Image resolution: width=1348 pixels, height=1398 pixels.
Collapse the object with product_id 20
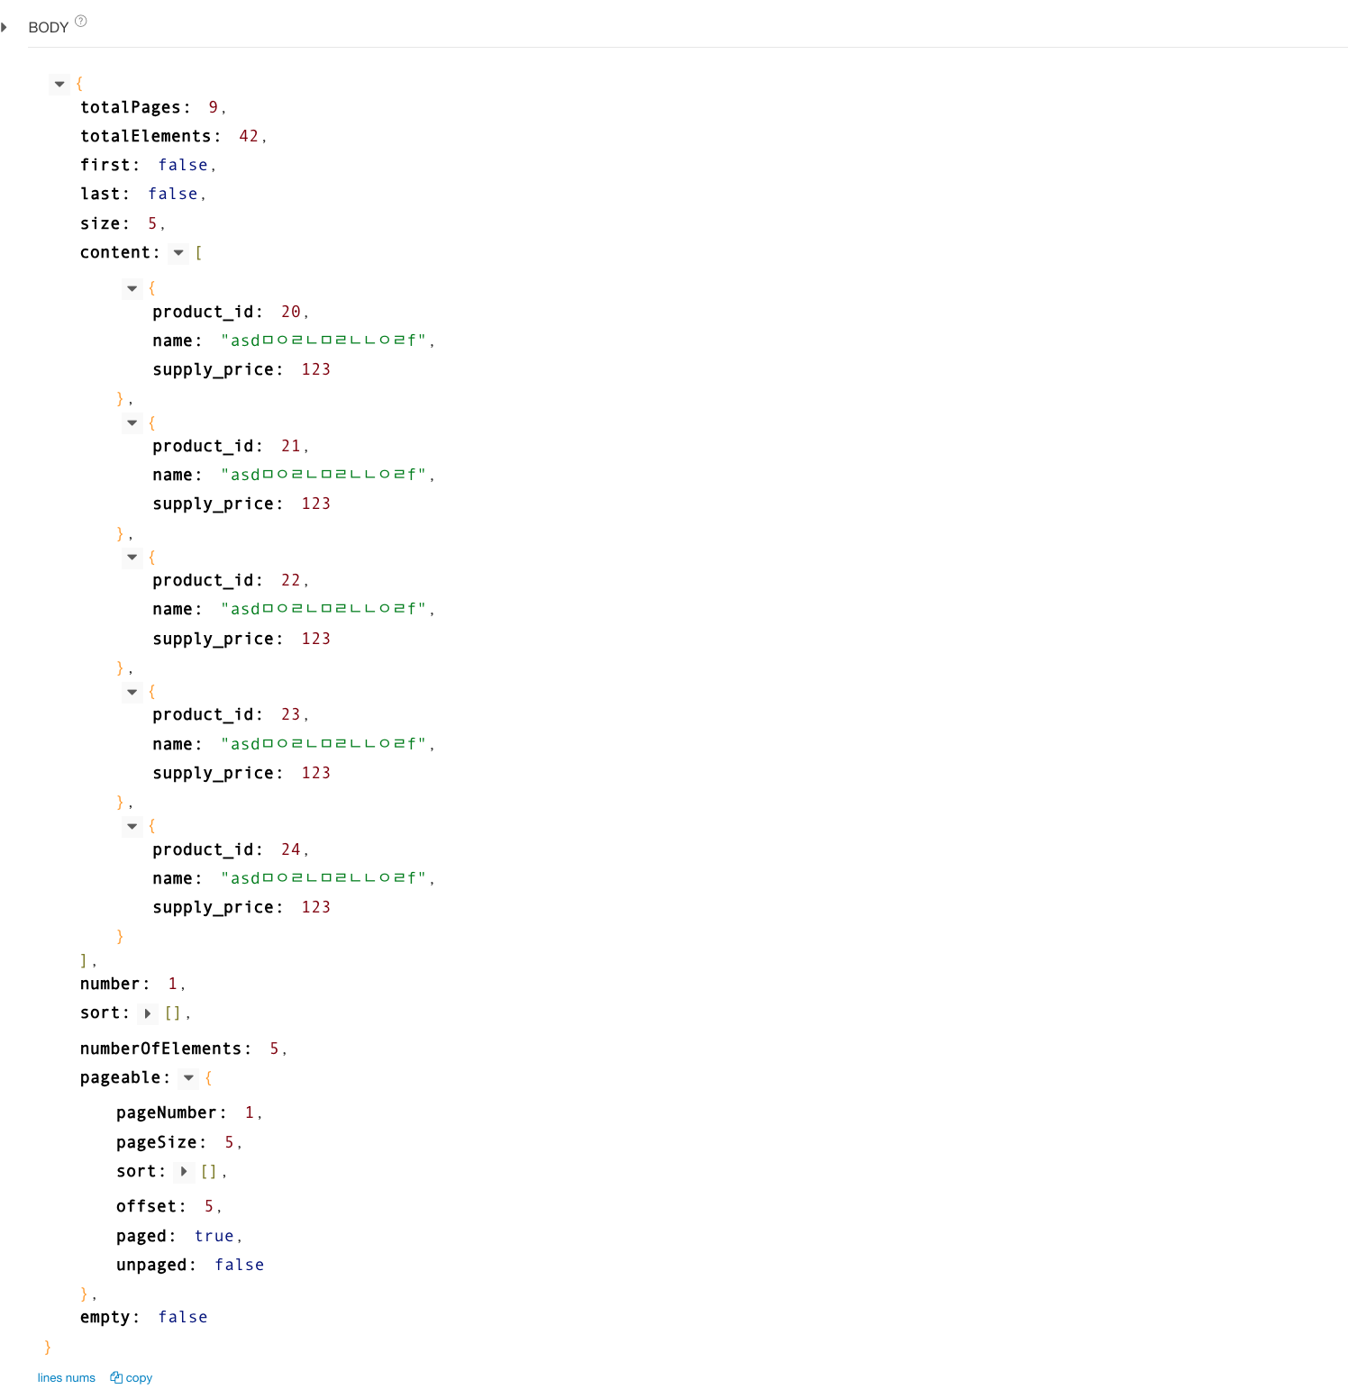pos(132,288)
